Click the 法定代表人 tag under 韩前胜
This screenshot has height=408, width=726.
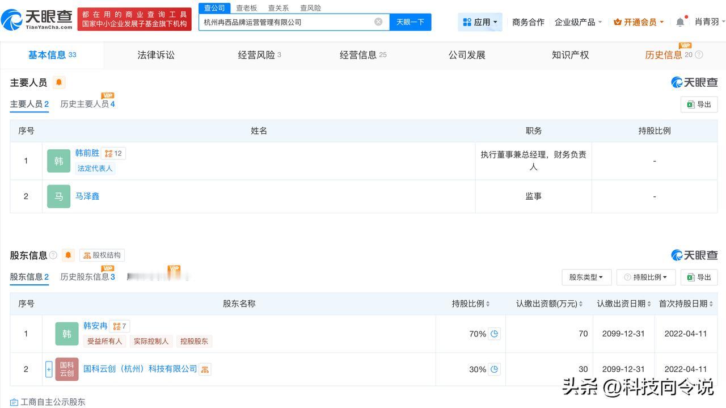click(x=95, y=169)
